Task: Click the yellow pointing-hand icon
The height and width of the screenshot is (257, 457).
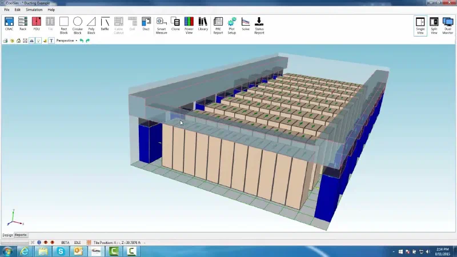Action: pos(45,41)
